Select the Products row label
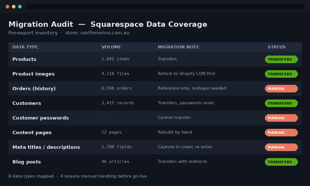This screenshot has width=310, height=186. coord(24,59)
